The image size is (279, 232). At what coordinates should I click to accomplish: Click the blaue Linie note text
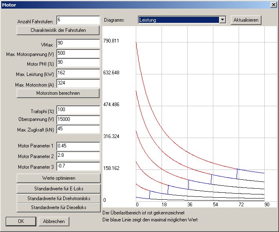click(x=150, y=220)
